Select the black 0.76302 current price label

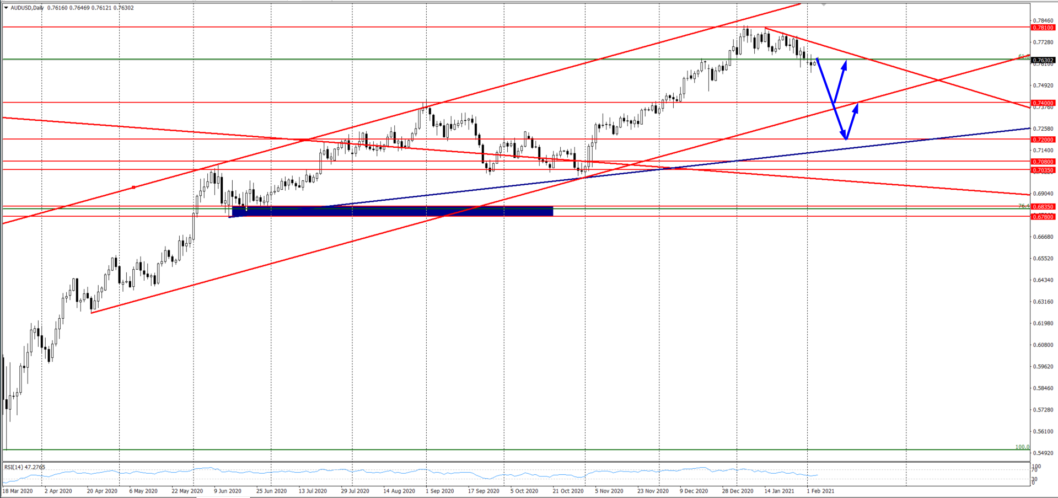point(1043,60)
